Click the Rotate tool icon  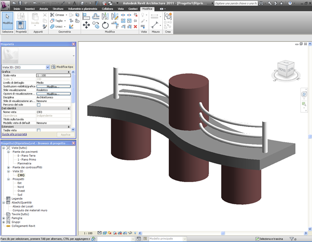tap(105, 25)
